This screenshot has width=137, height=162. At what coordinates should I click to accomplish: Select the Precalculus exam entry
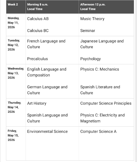(x=38, y=59)
